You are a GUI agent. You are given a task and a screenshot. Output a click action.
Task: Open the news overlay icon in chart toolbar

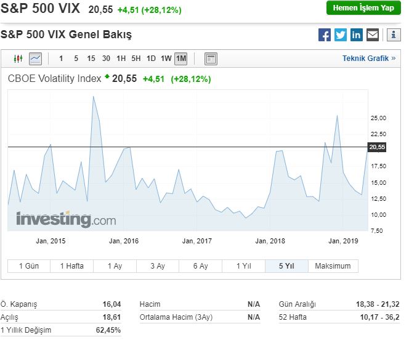click(x=211, y=59)
